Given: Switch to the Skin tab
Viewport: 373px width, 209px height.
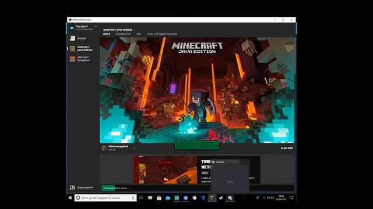Looking at the screenshot, I should [139, 34].
